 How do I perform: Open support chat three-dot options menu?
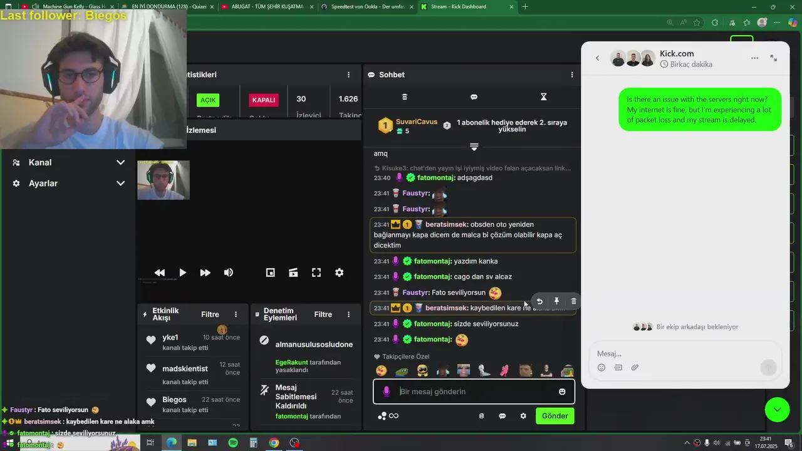(754, 58)
